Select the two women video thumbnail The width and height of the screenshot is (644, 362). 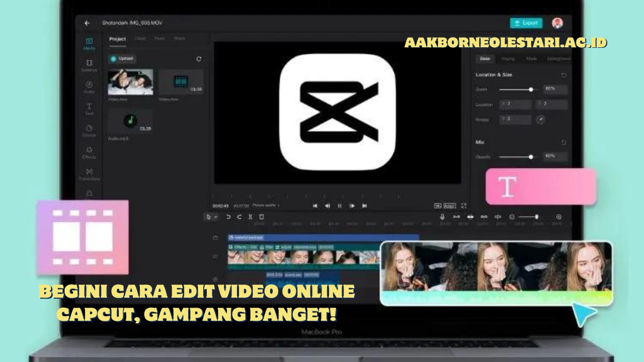(x=130, y=82)
